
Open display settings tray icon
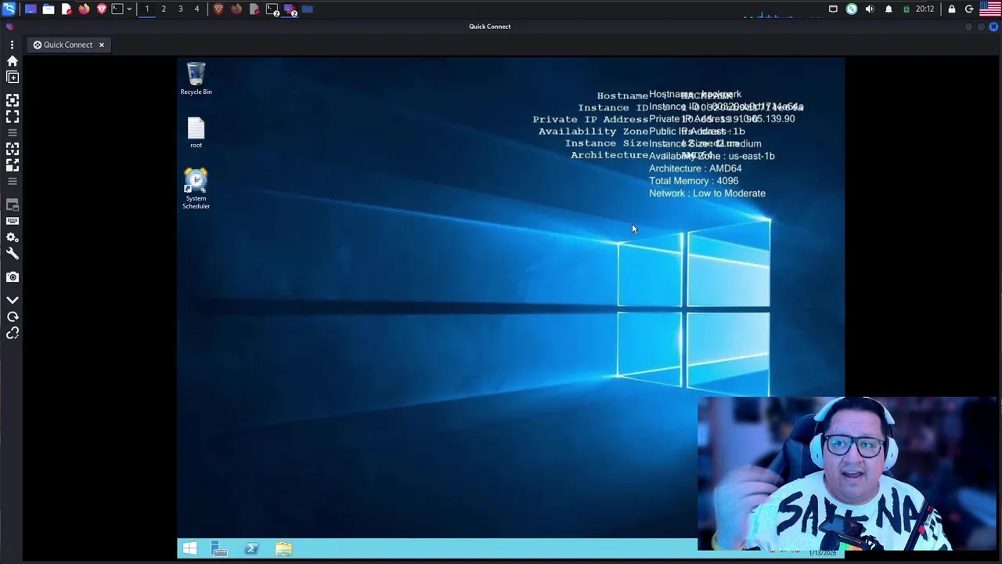(833, 9)
